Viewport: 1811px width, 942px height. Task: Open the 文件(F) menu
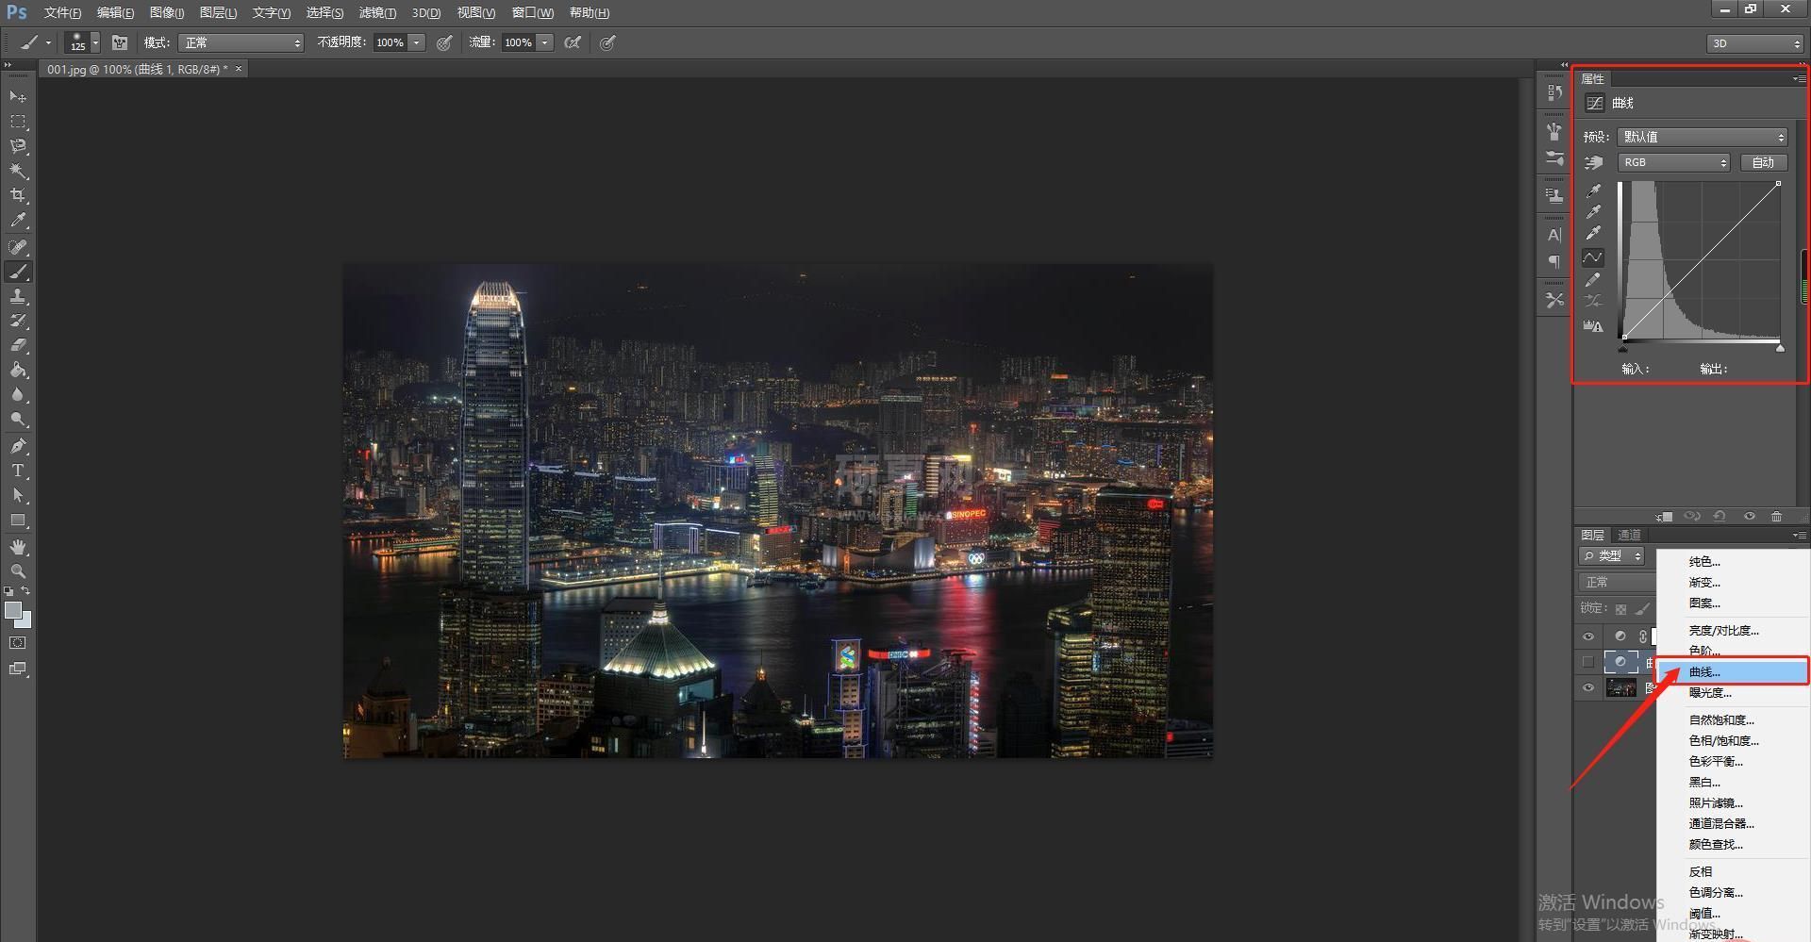[62, 12]
